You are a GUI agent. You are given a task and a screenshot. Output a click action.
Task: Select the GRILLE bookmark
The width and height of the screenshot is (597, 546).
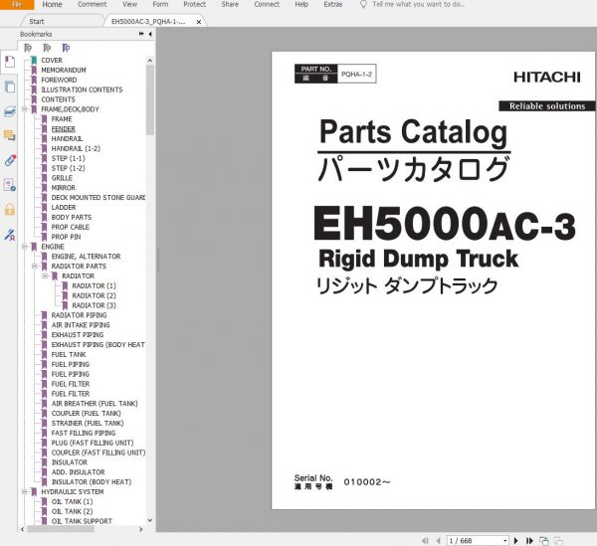tap(62, 178)
